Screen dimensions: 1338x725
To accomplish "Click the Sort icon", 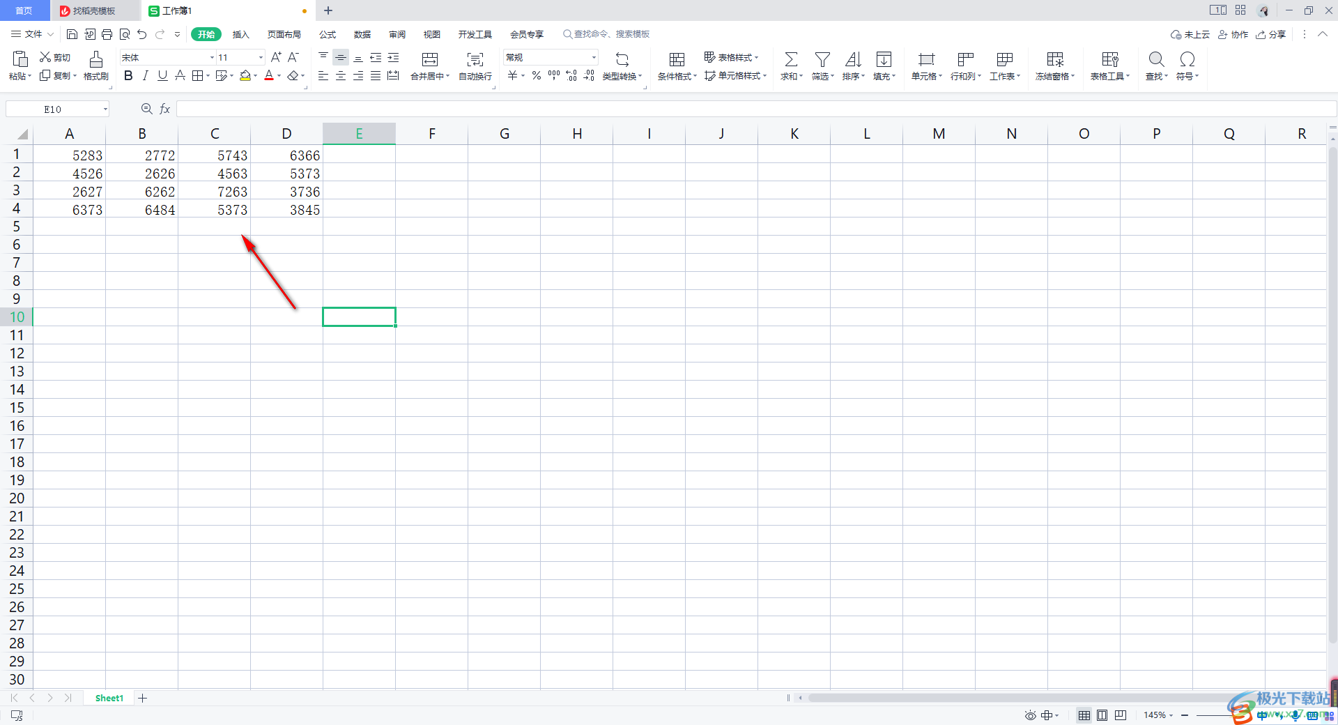I will 853,59.
